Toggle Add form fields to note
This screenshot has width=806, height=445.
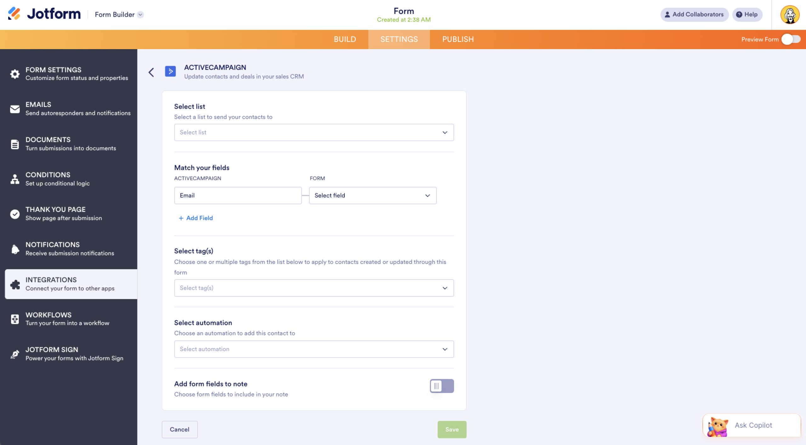coord(442,386)
